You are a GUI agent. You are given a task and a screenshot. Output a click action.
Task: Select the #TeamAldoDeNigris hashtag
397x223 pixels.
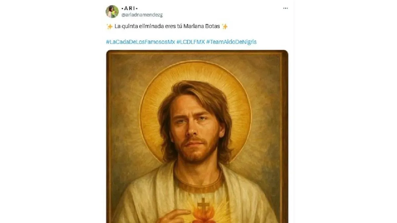coord(231,42)
